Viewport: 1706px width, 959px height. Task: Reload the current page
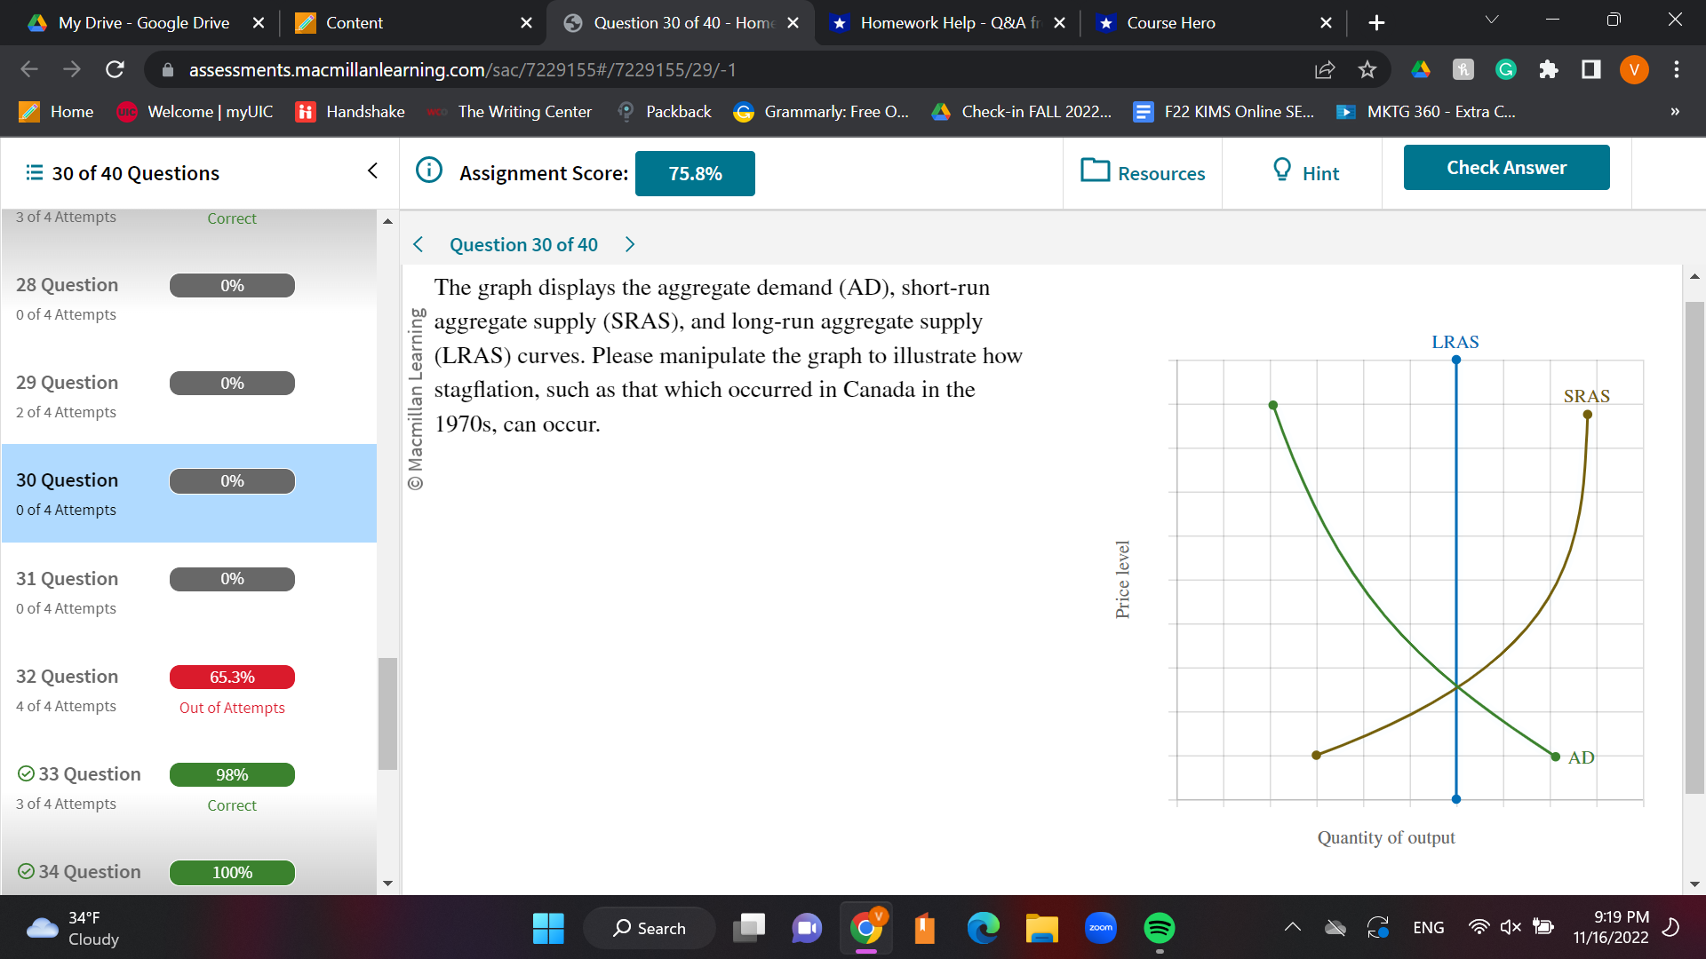[115, 69]
